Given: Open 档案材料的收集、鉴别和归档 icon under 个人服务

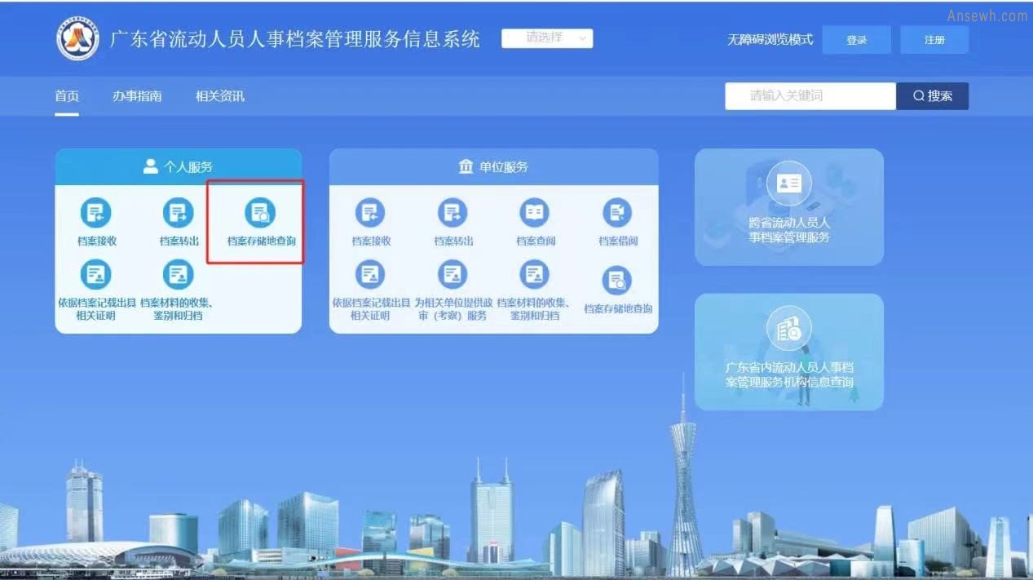Looking at the screenshot, I should tap(178, 275).
